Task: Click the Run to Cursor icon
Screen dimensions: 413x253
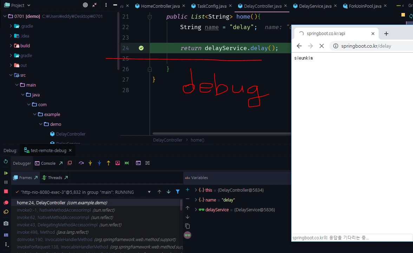Action: [127, 163]
